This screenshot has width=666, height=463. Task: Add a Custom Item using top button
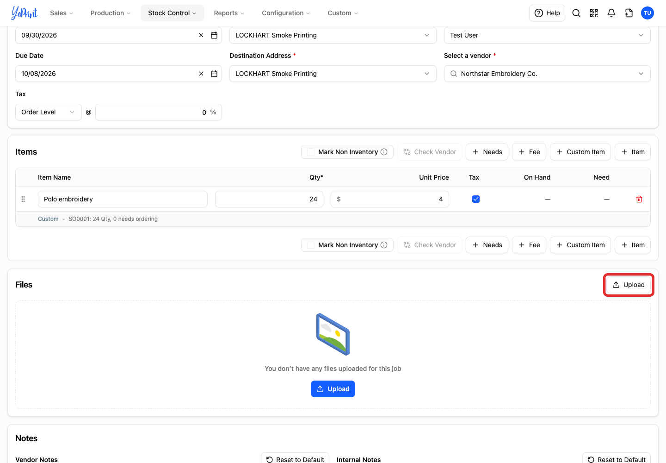[x=580, y=152]
